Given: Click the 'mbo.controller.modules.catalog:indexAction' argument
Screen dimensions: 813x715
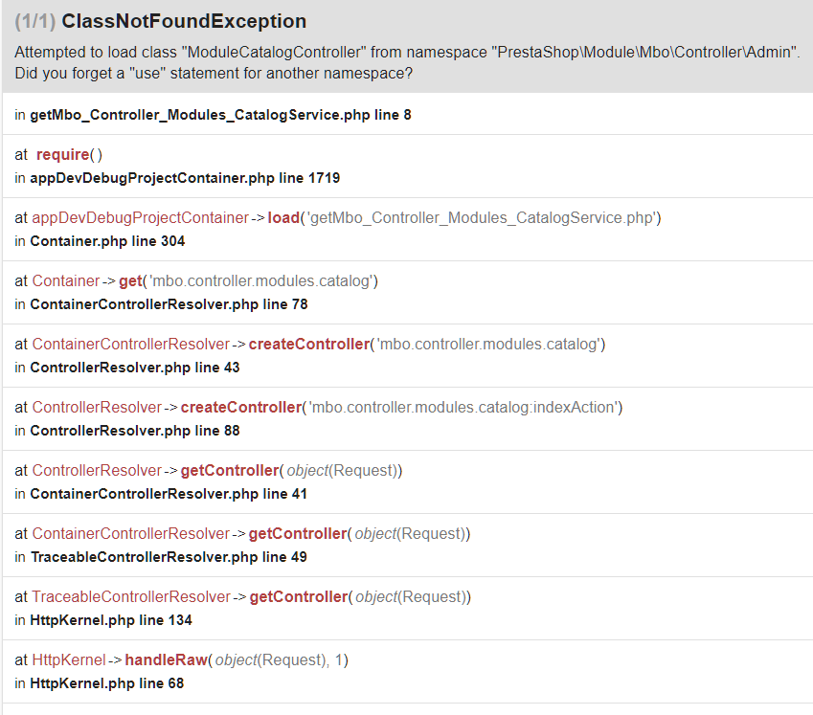Looking at the screenshot, I should coord(463,408).
